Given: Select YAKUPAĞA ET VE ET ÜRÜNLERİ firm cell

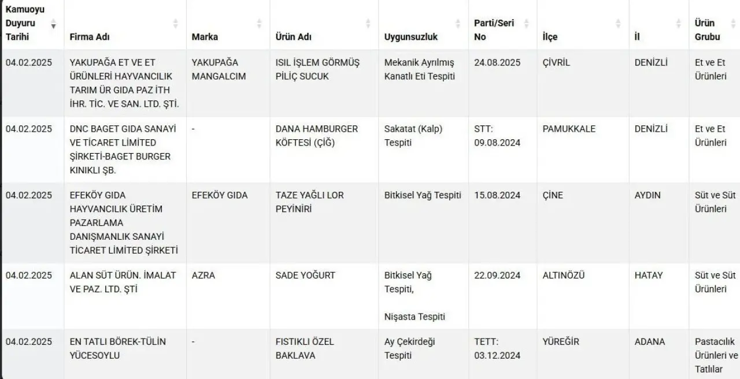Looking at the screenshot, I should pos(125,83).
